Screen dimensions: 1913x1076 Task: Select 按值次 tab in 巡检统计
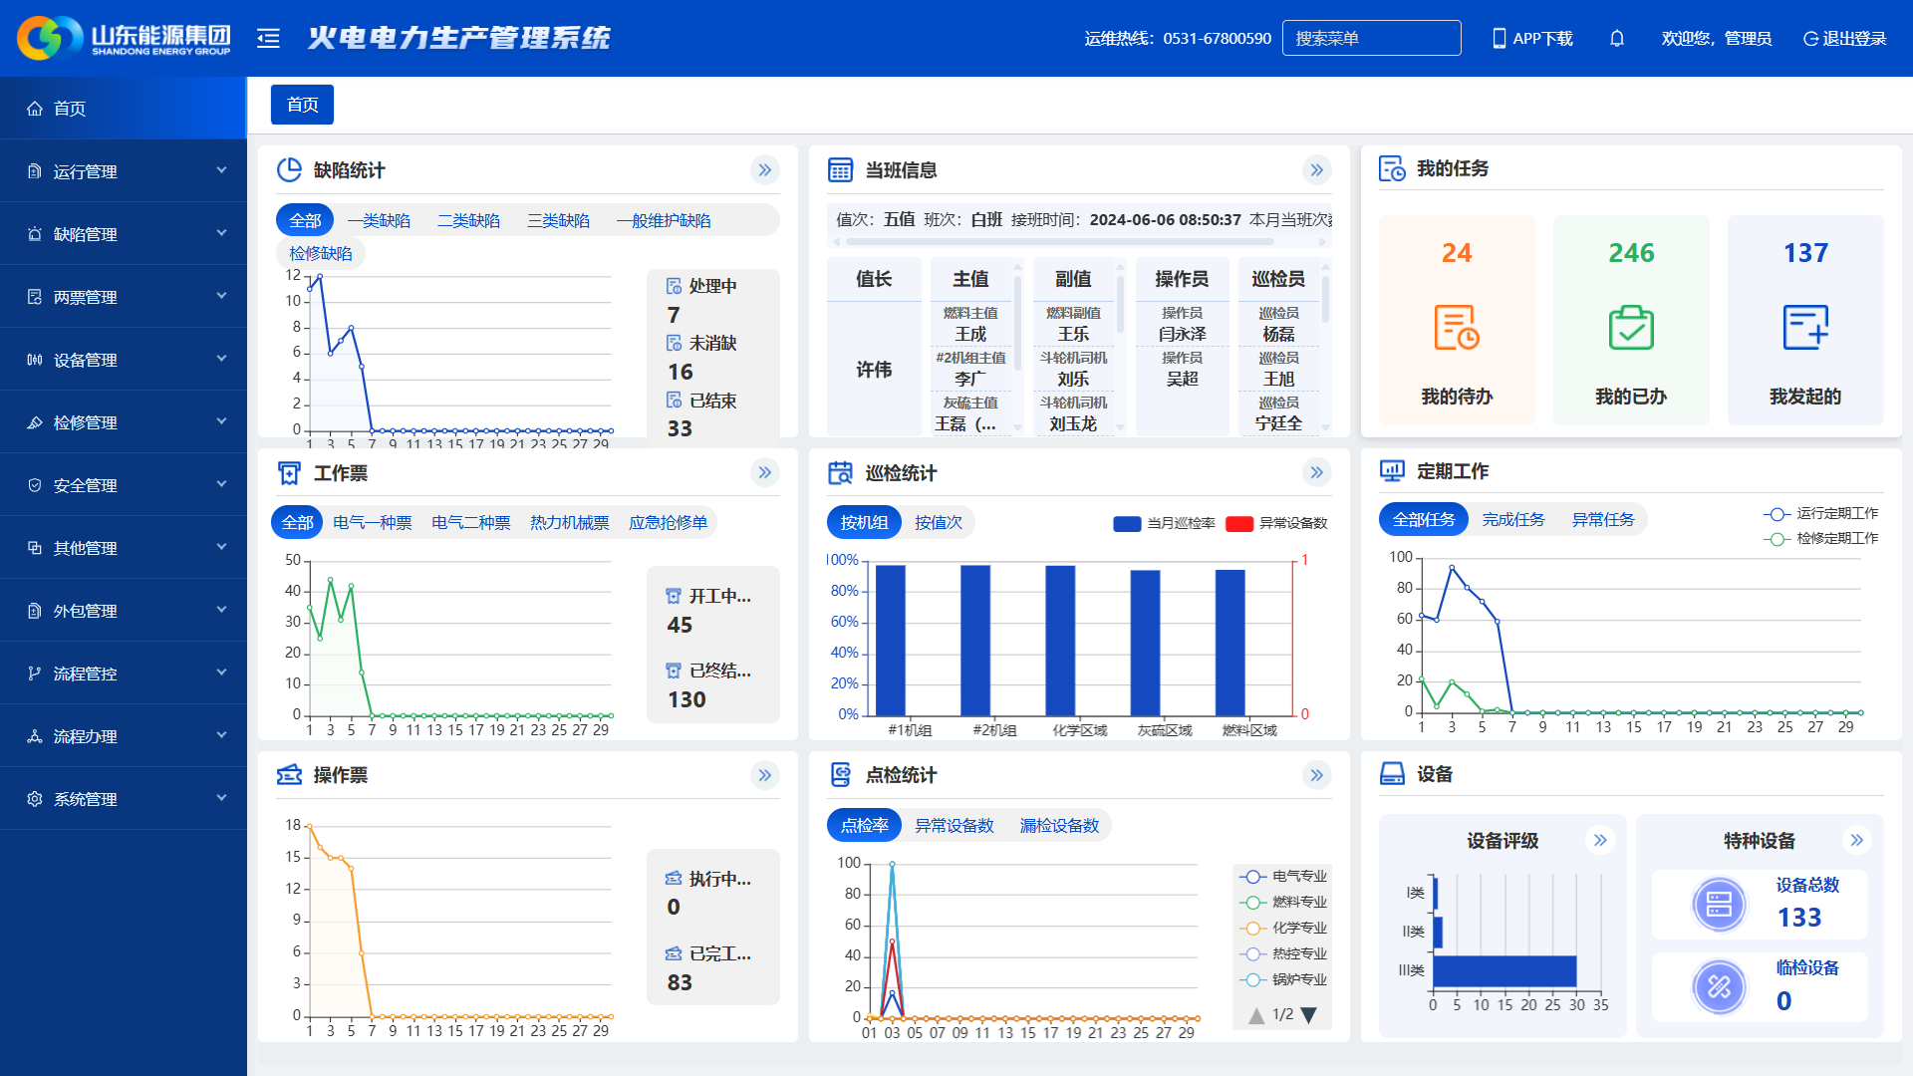tap(938, 522)
